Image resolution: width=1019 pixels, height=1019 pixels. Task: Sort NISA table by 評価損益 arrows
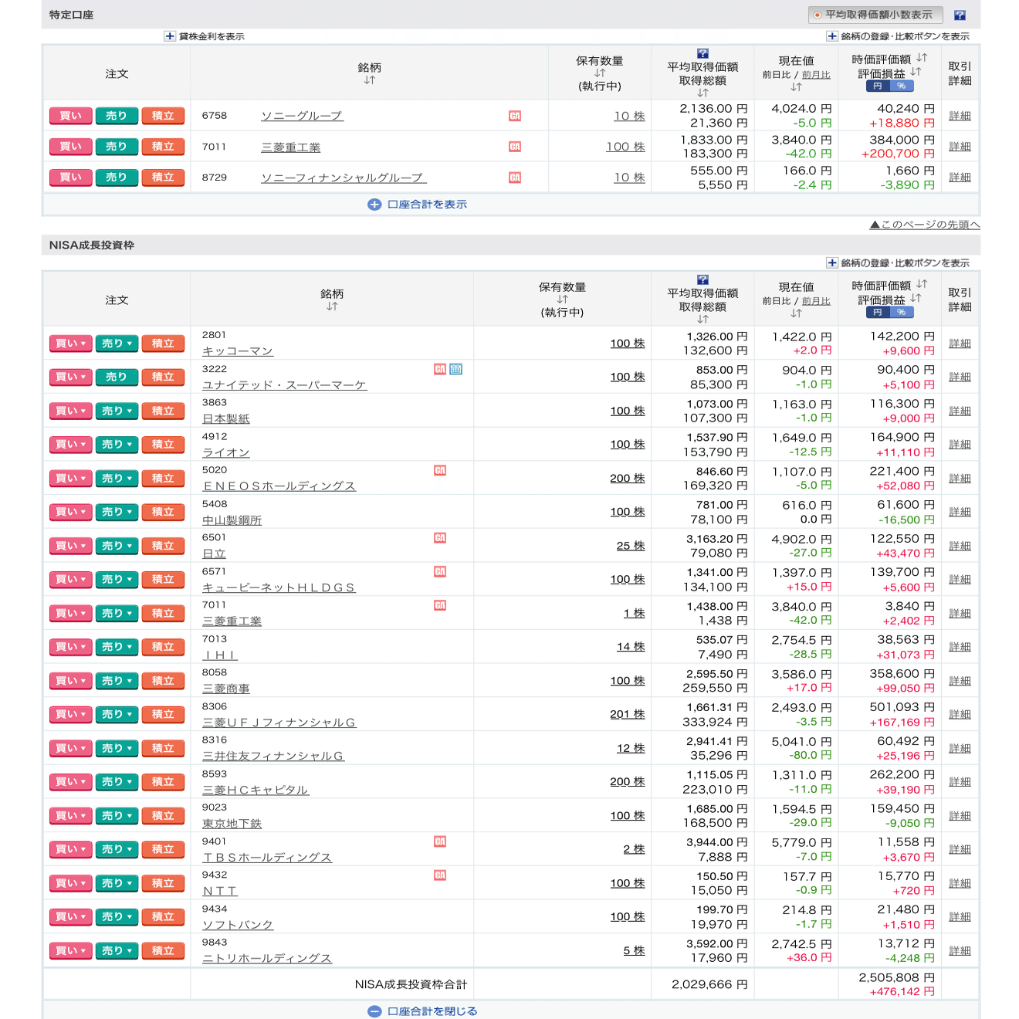point(916,298)
